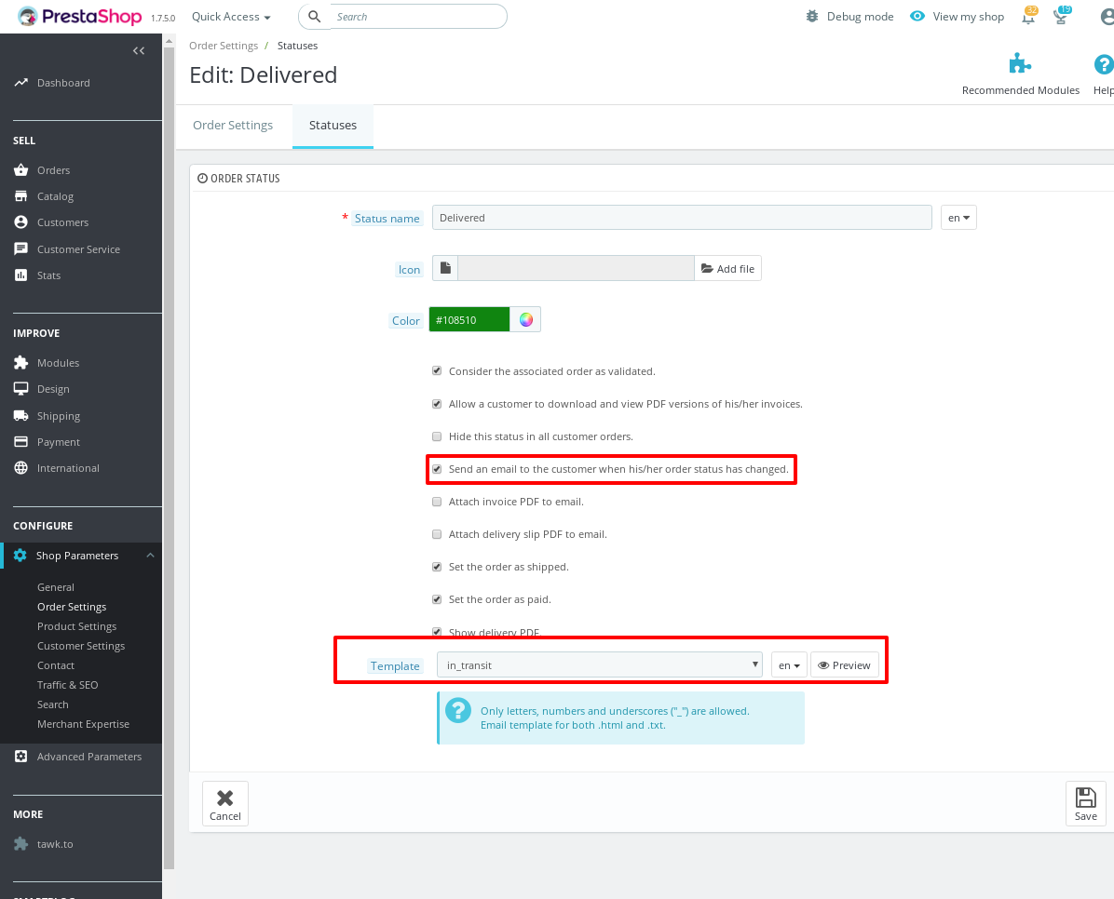1114x899 pixels.
Task: Preview the email template
Action: 844,664
